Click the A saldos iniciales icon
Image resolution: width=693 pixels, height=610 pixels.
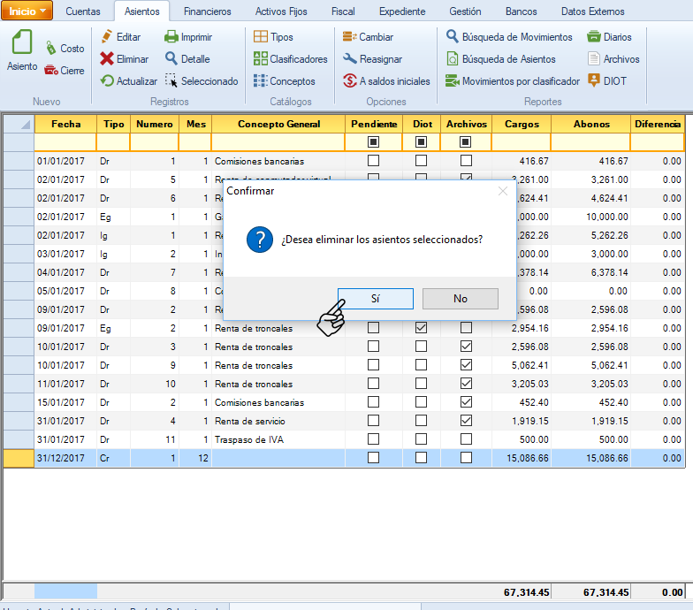[x=350, y=81]
